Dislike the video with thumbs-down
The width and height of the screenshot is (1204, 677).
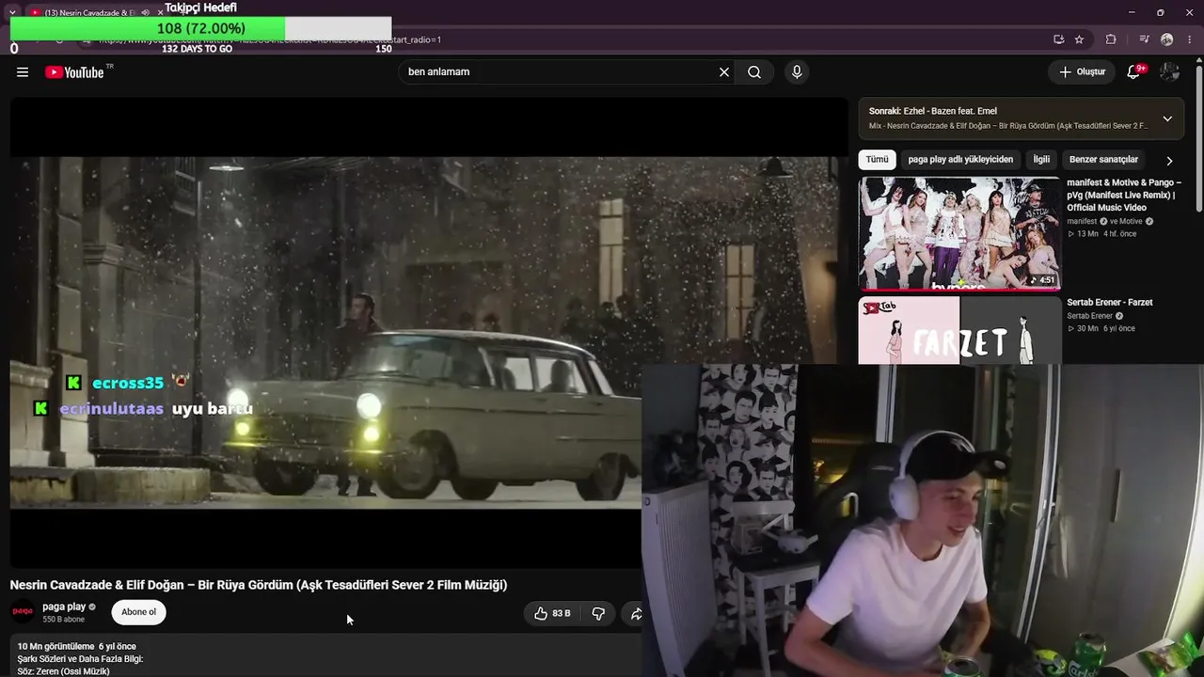598,613
